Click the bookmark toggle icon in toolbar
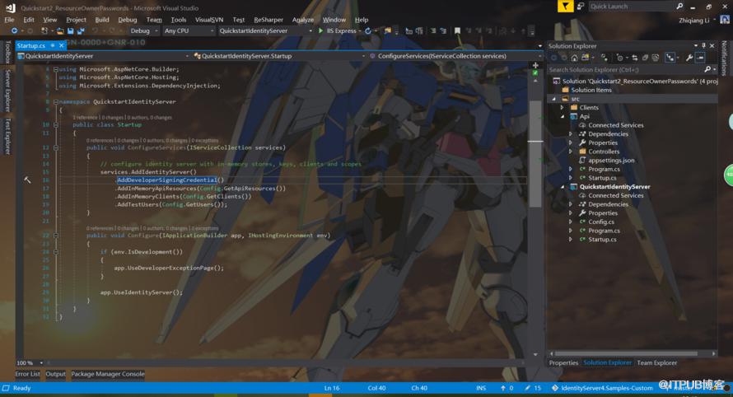Screen dimensions: 733x397 tap(457, 30)
